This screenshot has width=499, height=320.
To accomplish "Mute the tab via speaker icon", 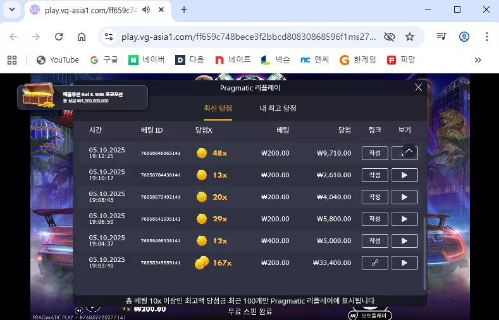I will (x=146, y=10).
